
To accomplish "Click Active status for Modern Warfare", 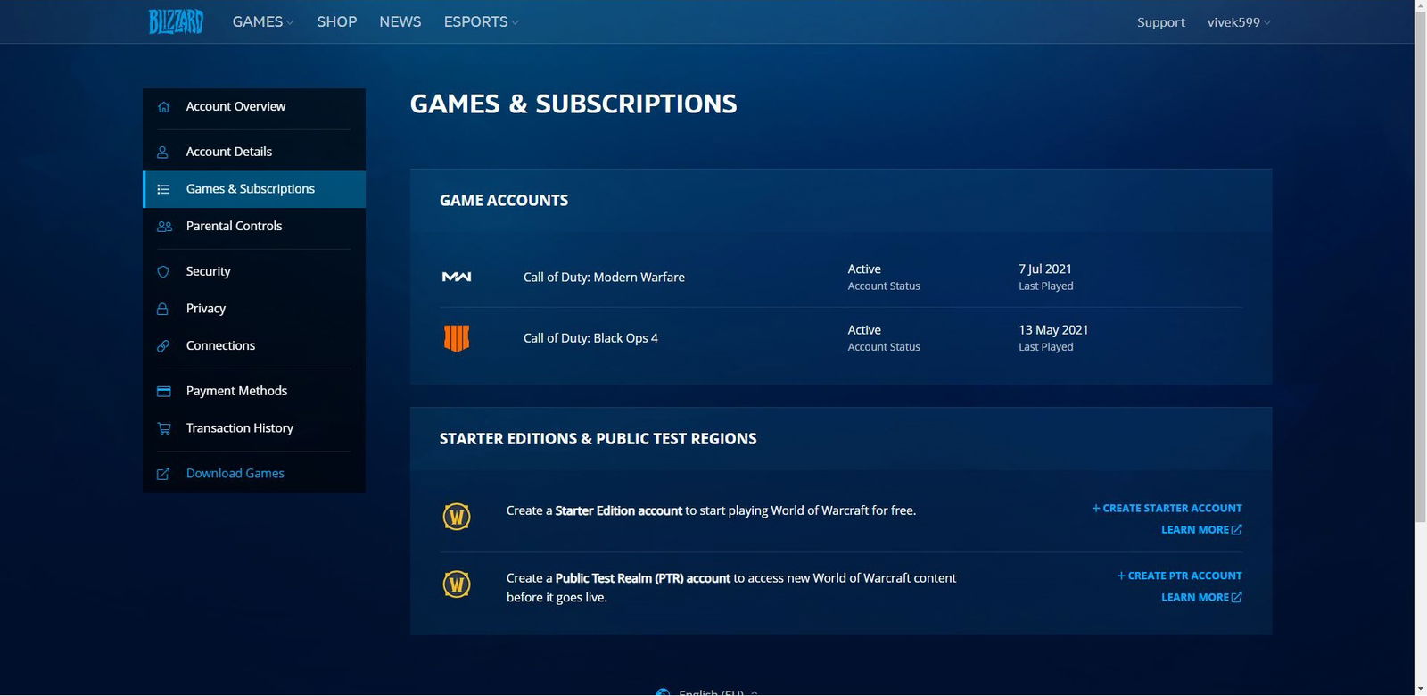I will [x=864, y=269].
